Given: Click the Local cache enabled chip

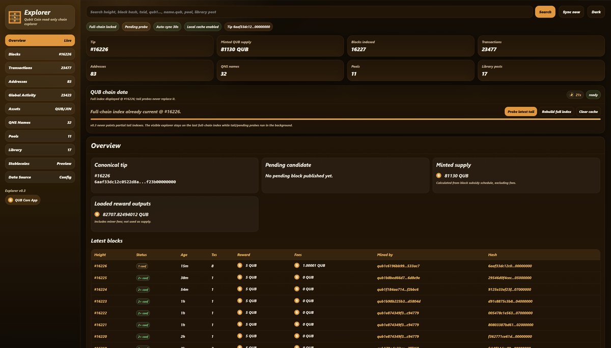Looking at the screenshot, I should tap(203, 26).
